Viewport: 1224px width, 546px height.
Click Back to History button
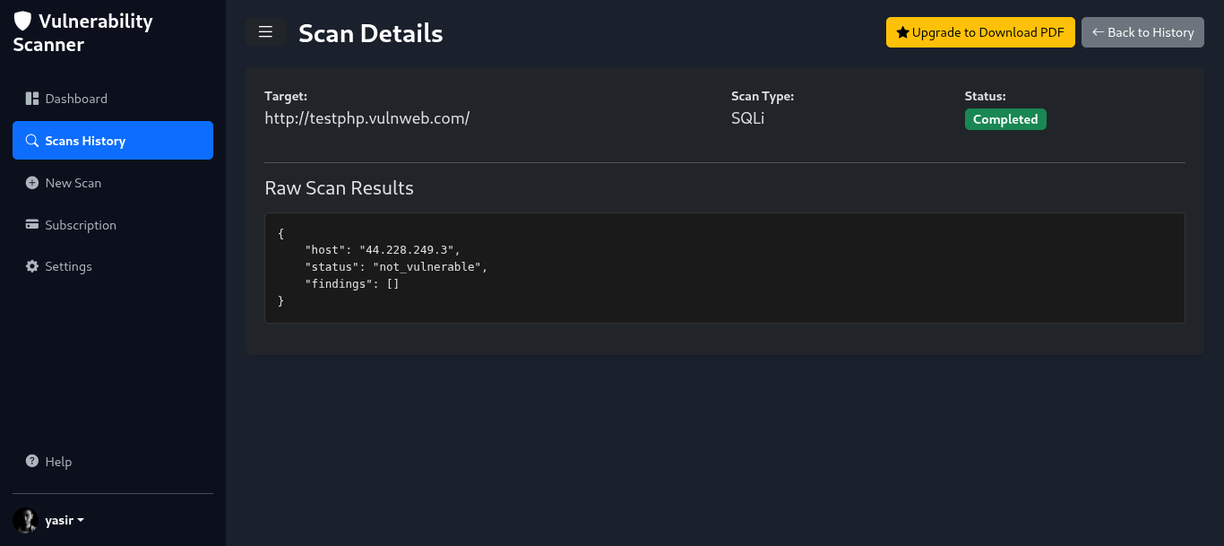pyautogui.click(x=1142, y=32)
